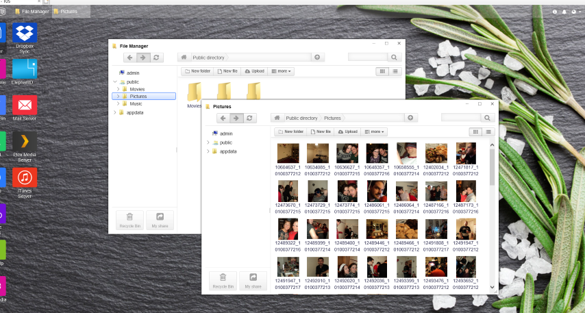Switch Pictures window to thumbnail grid view
The width and height of the screenshot is (585, 313).
click(x=475, y=132)
